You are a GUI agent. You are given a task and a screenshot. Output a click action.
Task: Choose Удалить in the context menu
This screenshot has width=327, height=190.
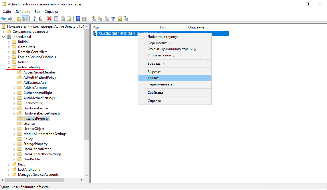(x=154, y=78)
